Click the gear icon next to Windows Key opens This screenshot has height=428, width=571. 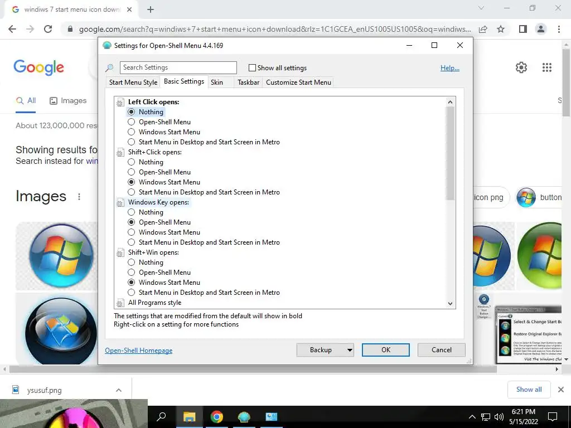click(x=120, y=203)
